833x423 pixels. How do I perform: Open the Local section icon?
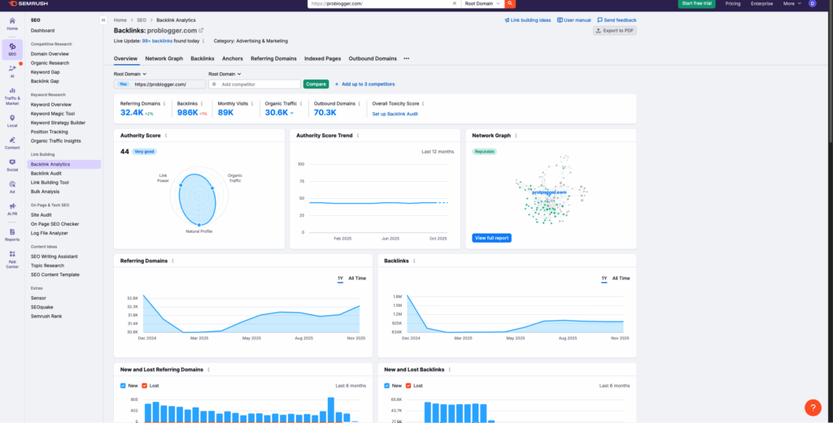(x=12, y=121)
